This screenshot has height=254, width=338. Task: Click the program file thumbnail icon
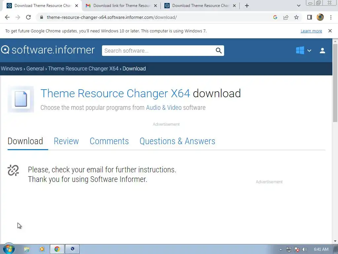(x=21, y=99)
